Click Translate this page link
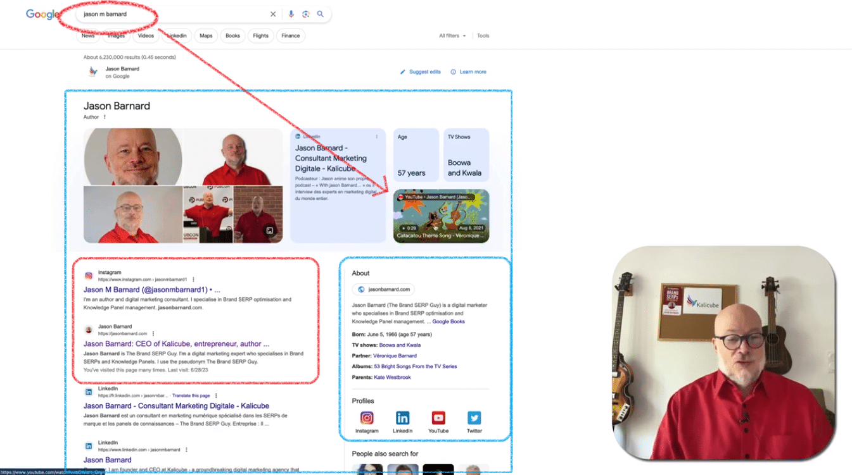Viewport: 852px width, 475px height. (x=191, y=395)
